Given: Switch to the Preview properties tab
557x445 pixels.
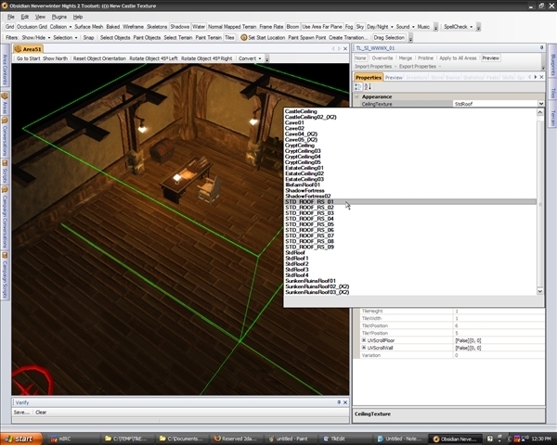Looking at the screenshot, I should pos(395,78).
